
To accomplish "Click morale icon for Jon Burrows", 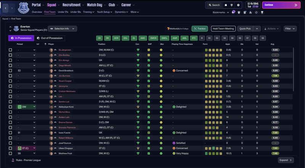I will (x=161, y=76).
